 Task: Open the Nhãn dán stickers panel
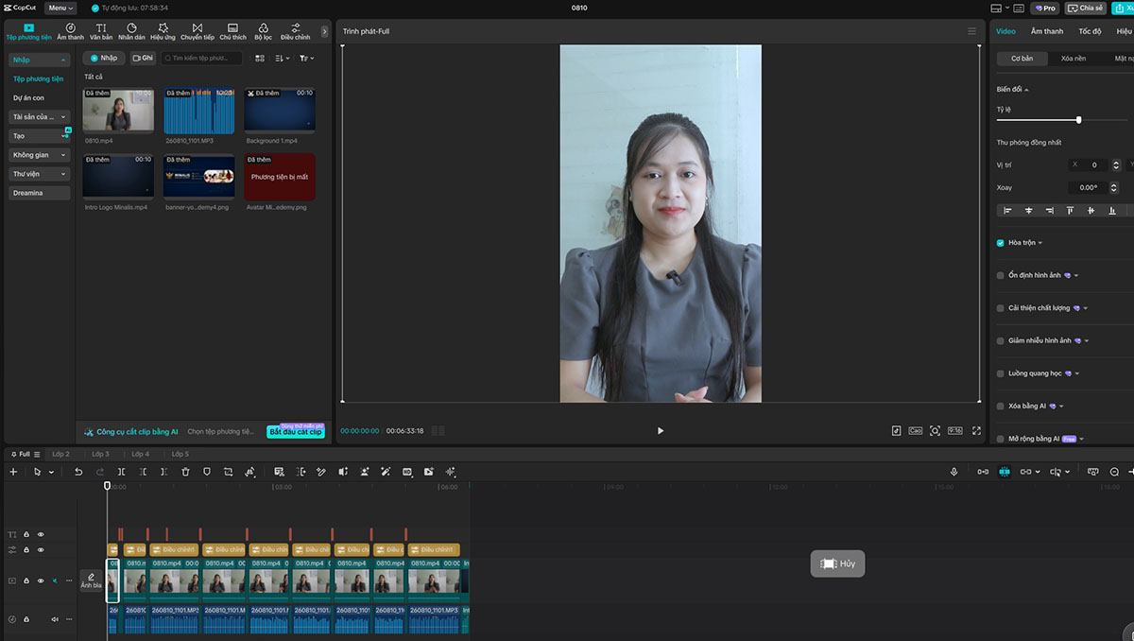(131, 31)
